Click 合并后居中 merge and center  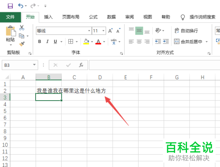[x=188, y=42]
